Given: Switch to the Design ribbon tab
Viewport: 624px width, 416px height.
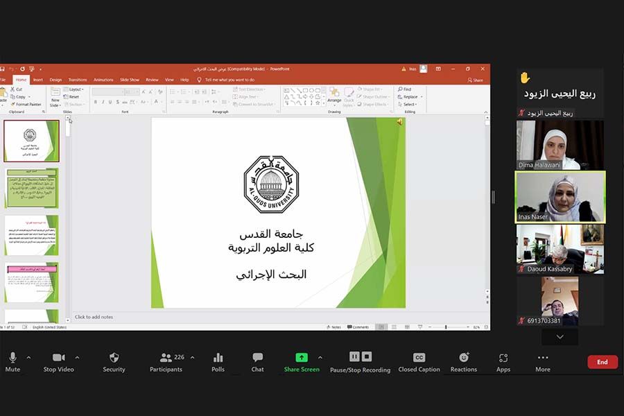Looking at the screenshot, I should click(x=55, y=80).
